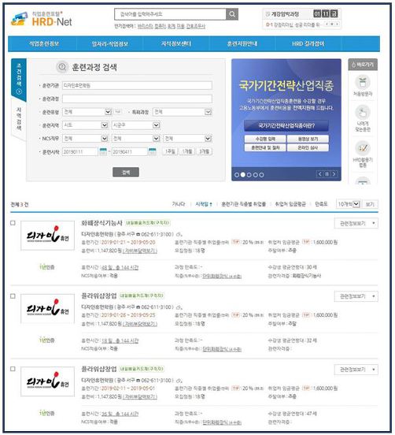Expand 관련정보보기 for third result course
Viewport: 395px width, 435px height.
pos(356,370)
